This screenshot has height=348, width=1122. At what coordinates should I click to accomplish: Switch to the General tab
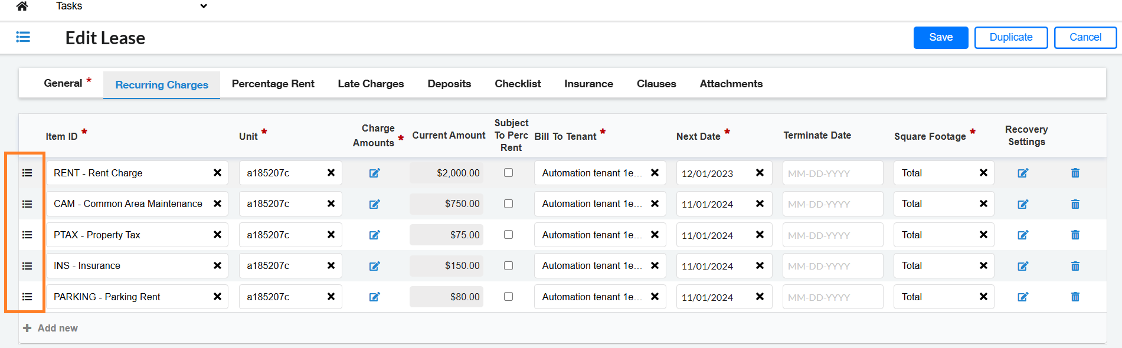[63, 83]
